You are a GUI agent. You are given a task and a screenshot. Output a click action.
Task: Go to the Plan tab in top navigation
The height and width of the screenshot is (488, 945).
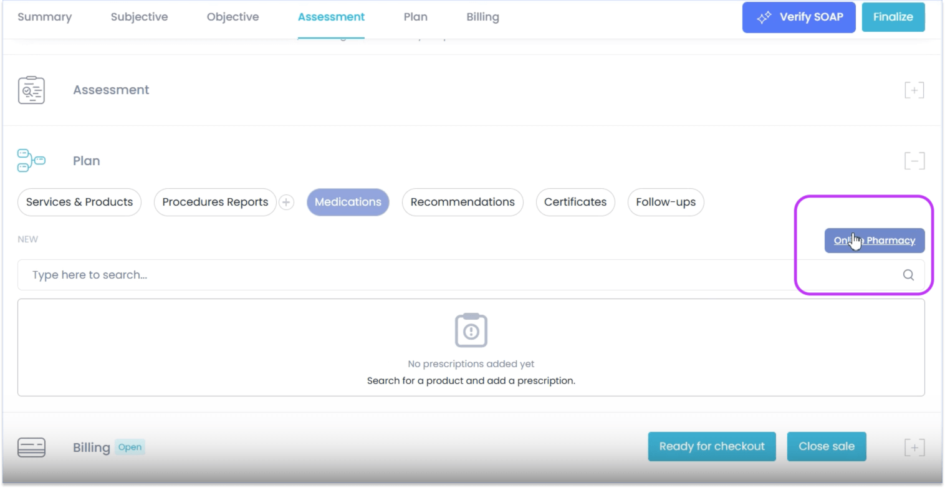point(415,17)
